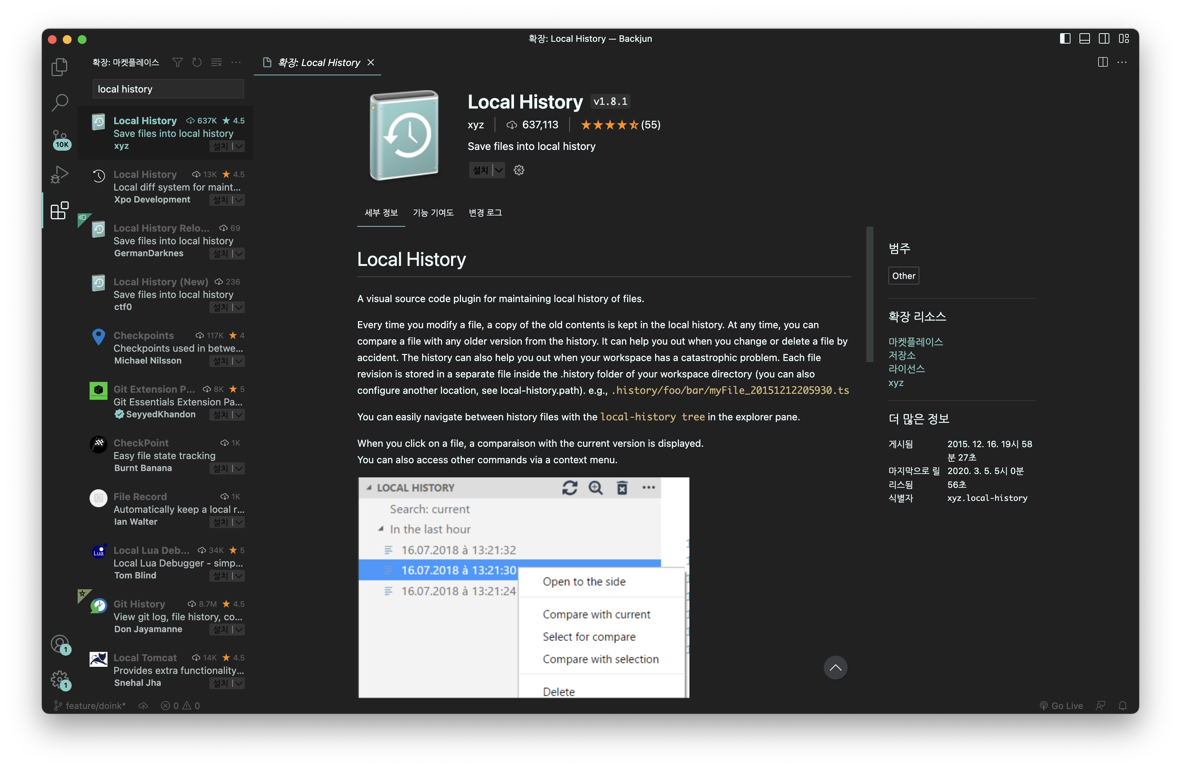Open install dropdown for Git History extension
The width and height of the screenshot is (1181, 769).
click(x=239, y=630)
